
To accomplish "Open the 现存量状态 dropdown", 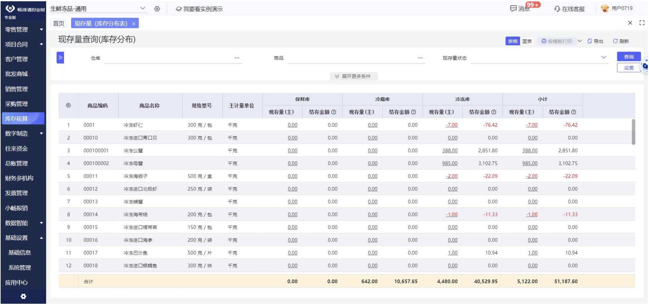I will [539, 58].
